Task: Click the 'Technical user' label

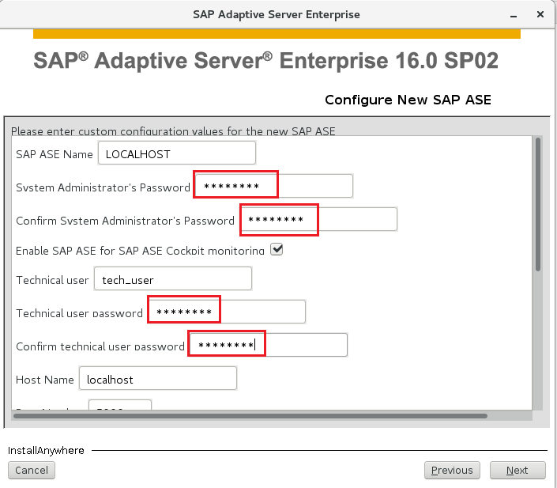Action: point(52,280)
